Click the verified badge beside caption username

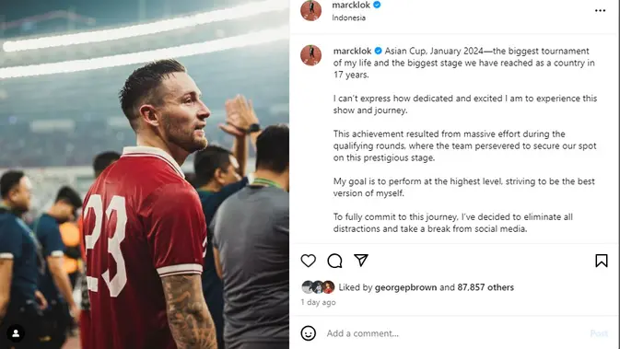tap(378, 51)
